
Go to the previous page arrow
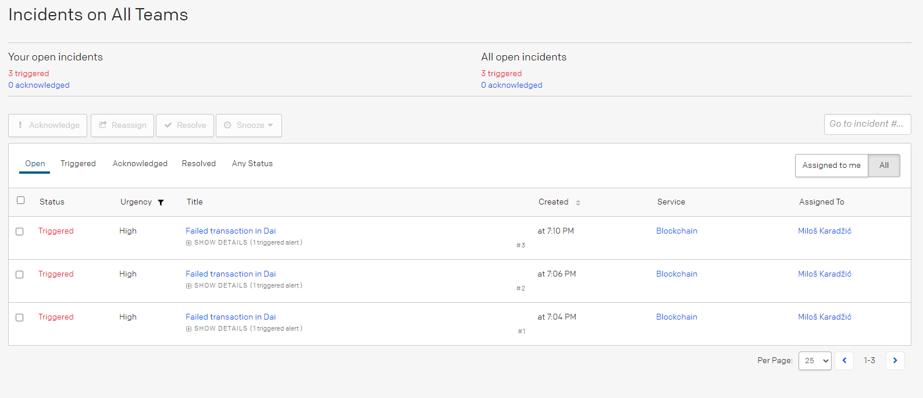844,361
